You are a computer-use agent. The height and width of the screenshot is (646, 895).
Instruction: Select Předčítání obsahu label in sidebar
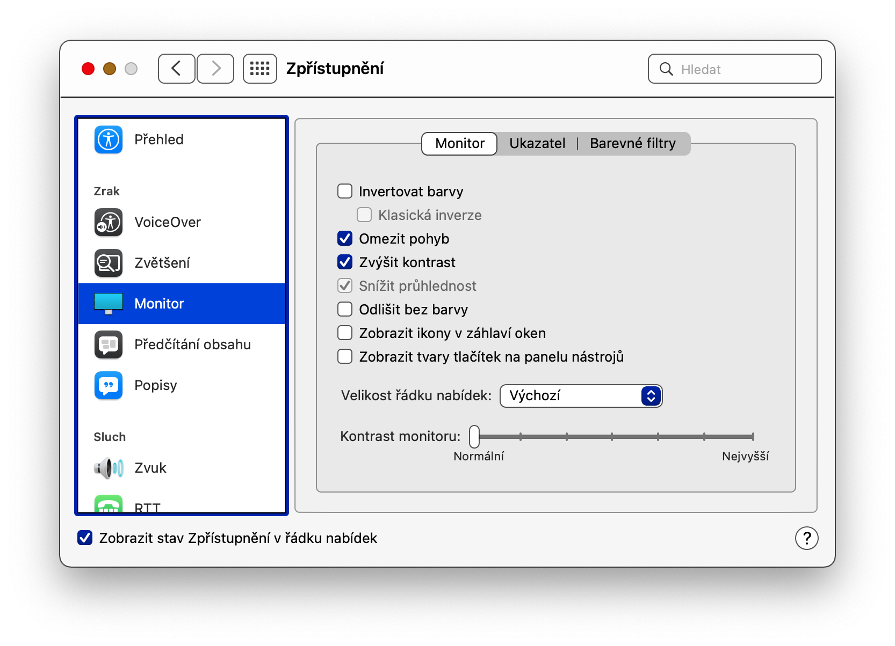[x=193, y=344]
